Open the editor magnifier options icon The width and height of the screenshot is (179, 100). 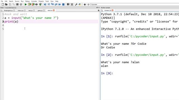point(99,11)
